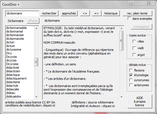Select didactyle in the word list

(x=12, y=86)
